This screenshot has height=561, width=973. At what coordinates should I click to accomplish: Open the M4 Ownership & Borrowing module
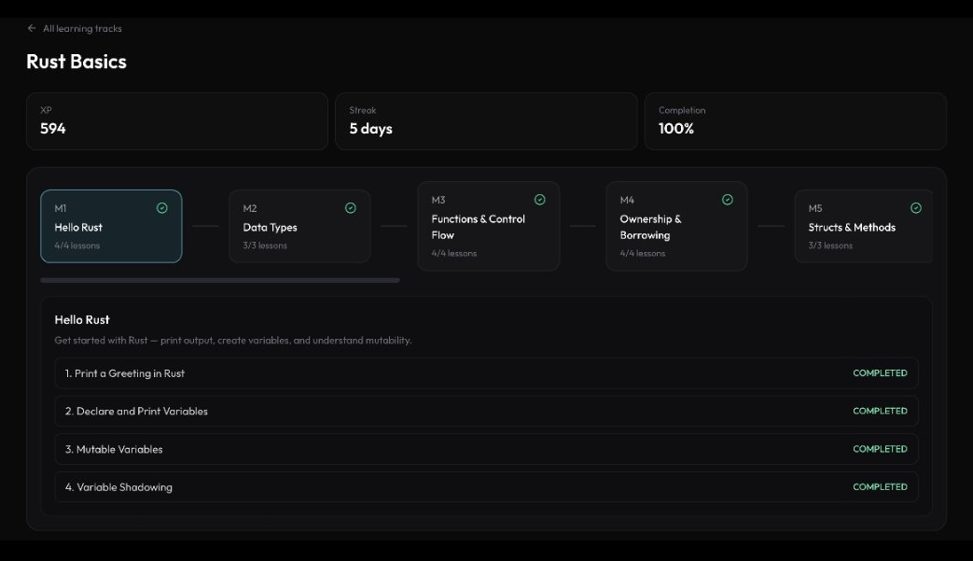coord(677,226)
